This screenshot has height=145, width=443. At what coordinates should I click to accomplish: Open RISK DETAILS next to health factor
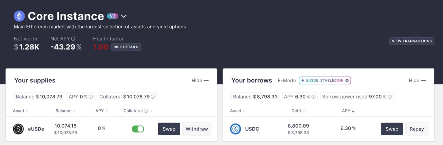(x=126, y=47)
